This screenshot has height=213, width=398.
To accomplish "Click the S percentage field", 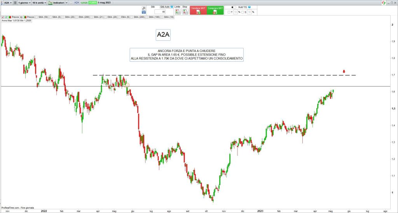I will pos(249,12).
